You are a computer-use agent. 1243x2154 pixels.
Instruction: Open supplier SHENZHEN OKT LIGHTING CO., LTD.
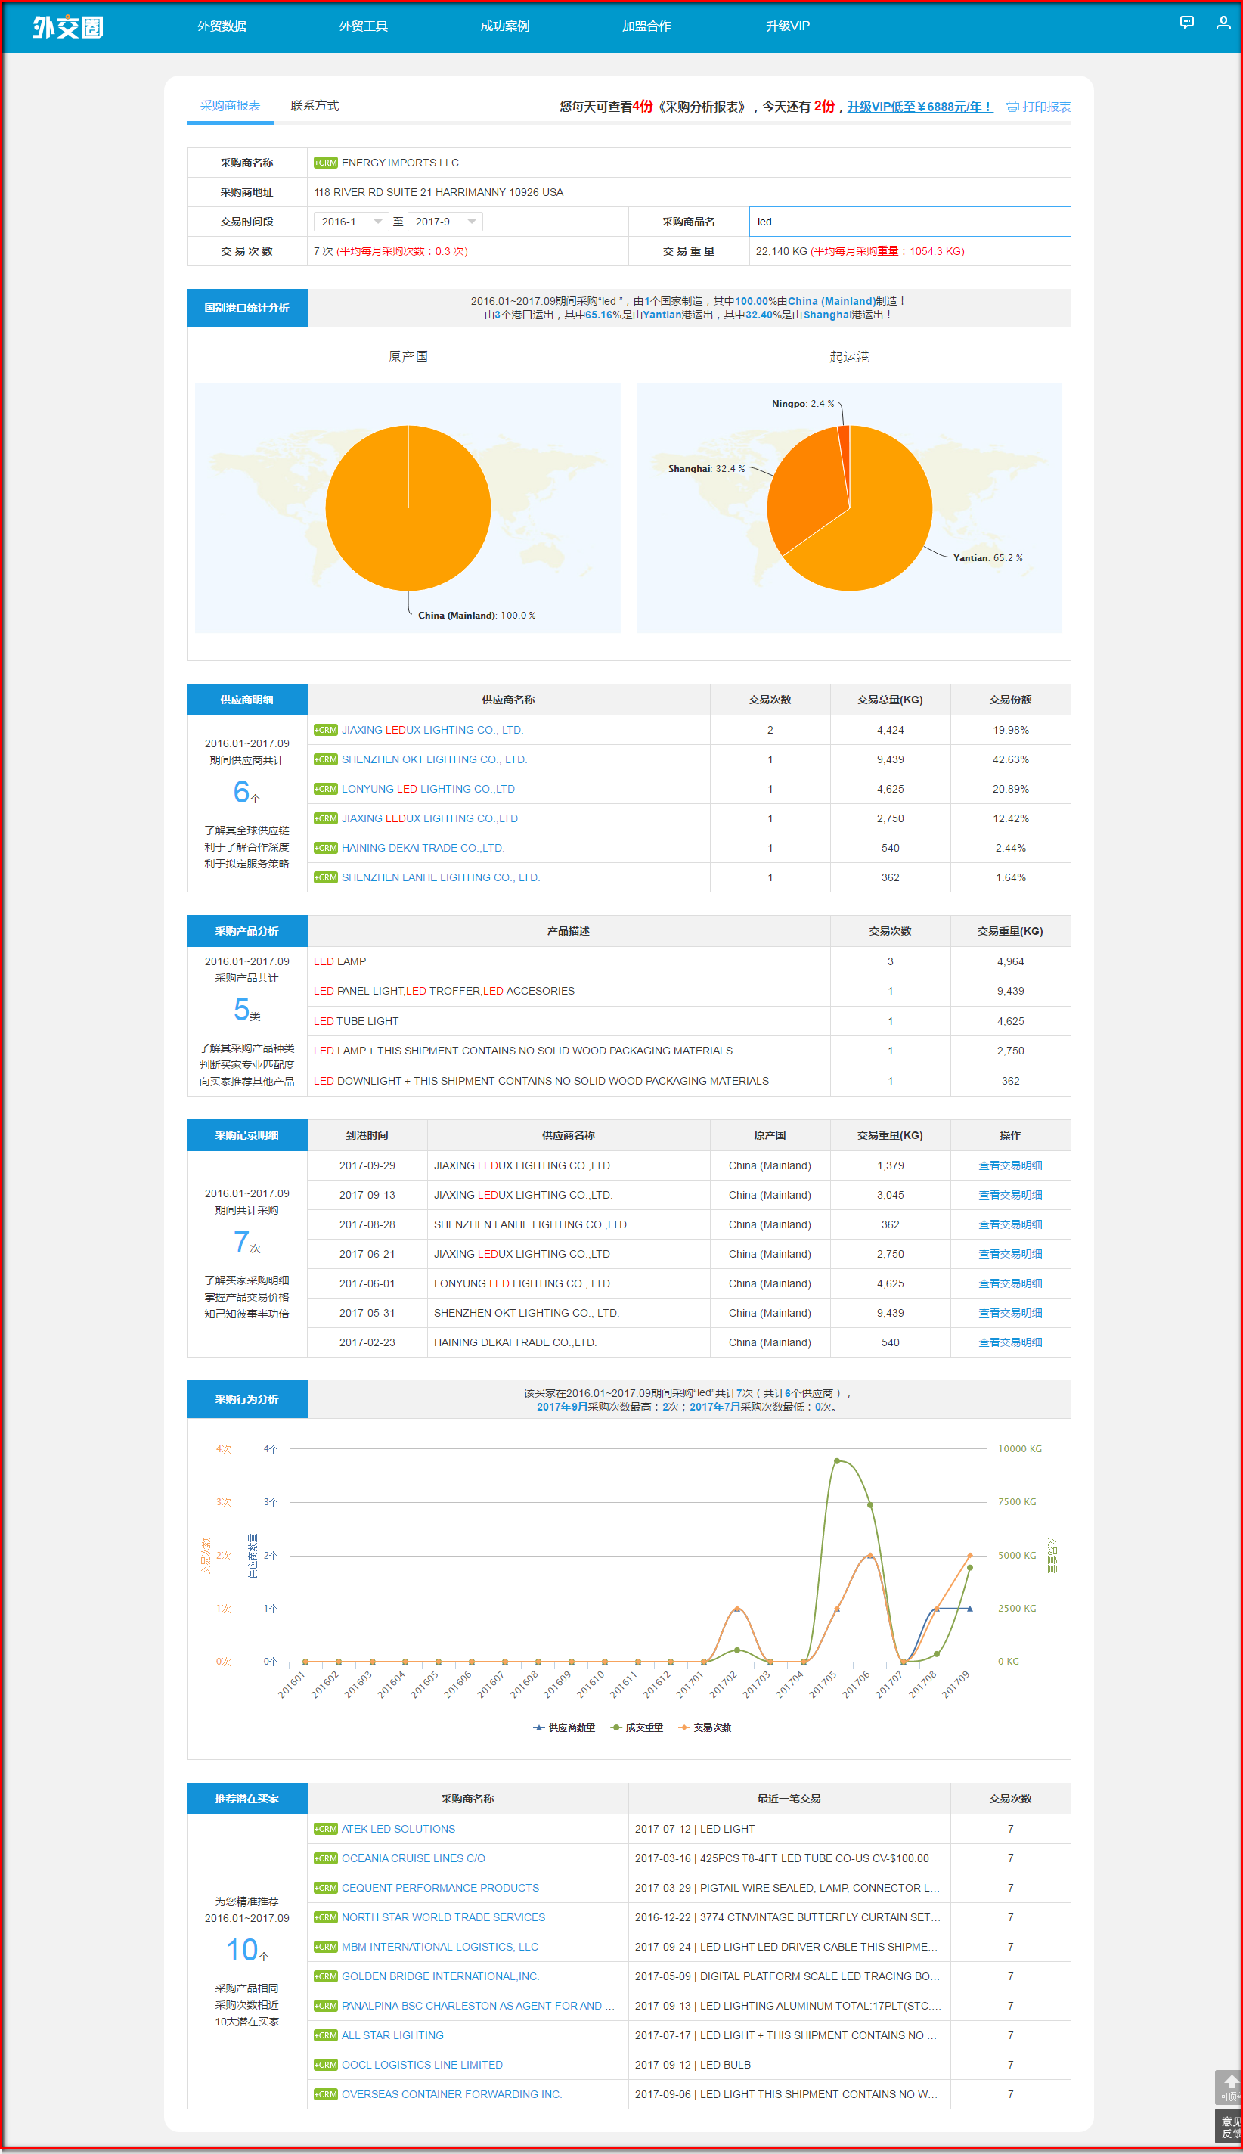coord(434,759)
